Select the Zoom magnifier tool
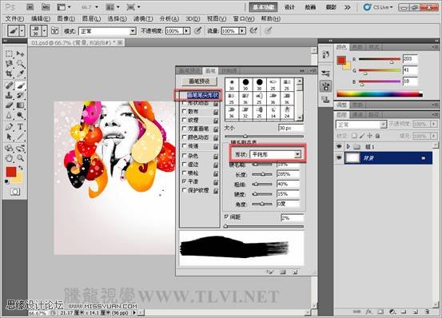This screenshot has width=442, height=318. [20, 157]
